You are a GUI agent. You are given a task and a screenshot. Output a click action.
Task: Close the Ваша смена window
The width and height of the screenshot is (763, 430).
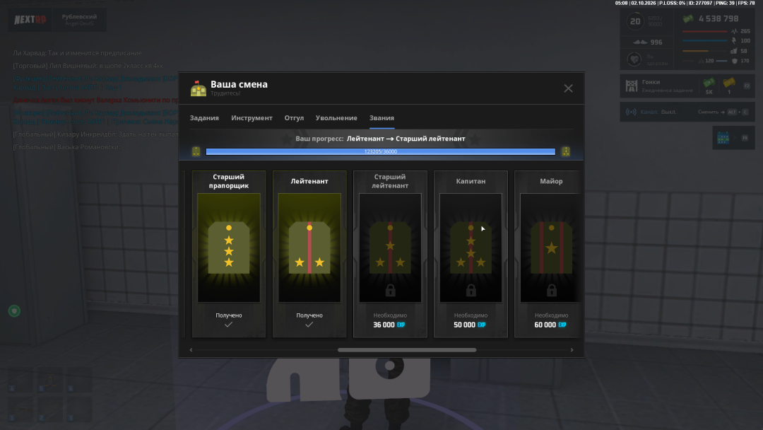[x=568, y=88]
